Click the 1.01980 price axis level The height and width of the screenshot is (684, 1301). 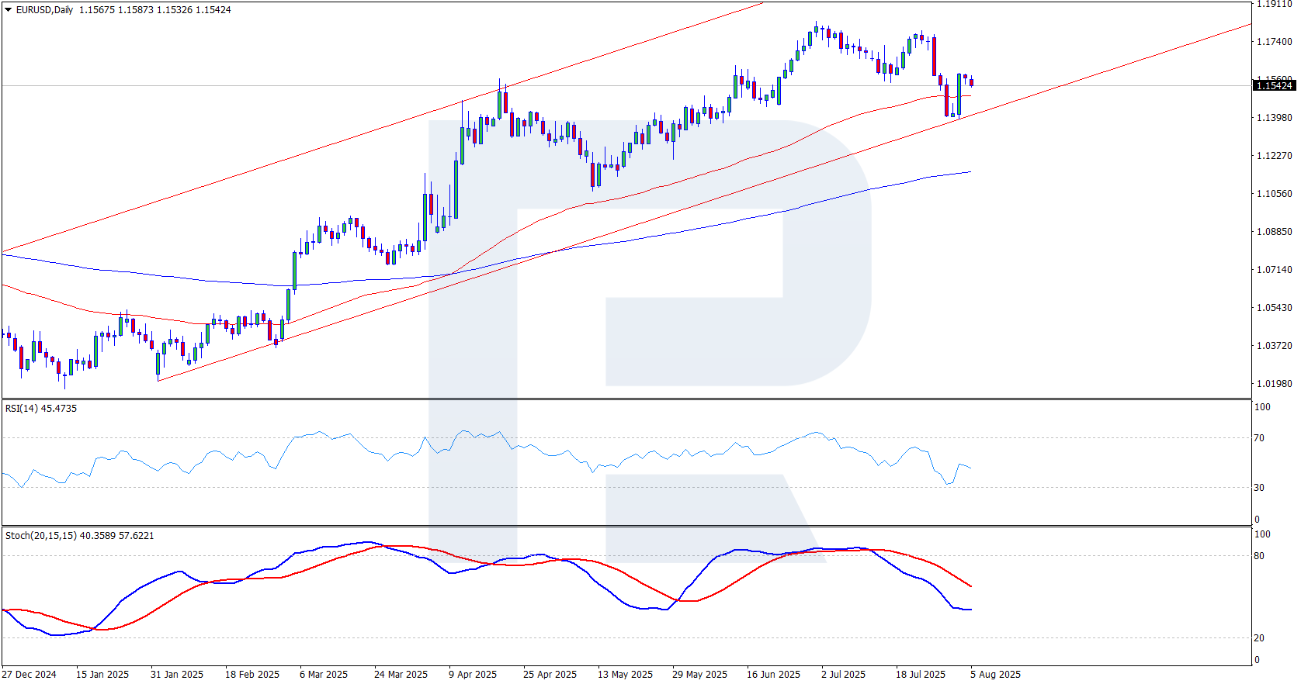point(1274,384)
